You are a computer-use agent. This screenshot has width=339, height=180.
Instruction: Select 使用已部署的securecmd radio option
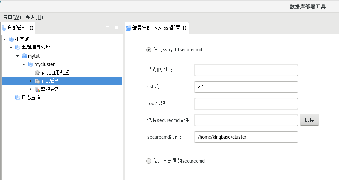[x=148, y=161]
